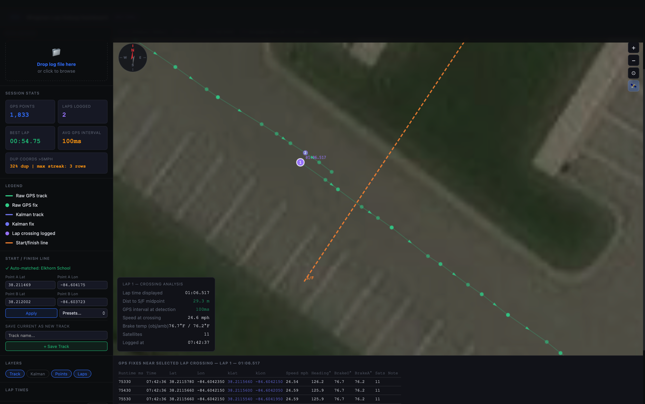Focus the Point A Lon field
Screen dimensions: 645x404
(82, 285)
